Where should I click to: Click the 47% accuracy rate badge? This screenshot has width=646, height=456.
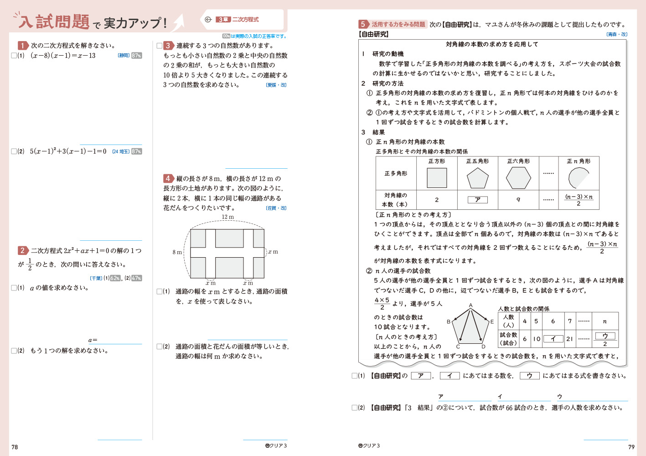137,278
